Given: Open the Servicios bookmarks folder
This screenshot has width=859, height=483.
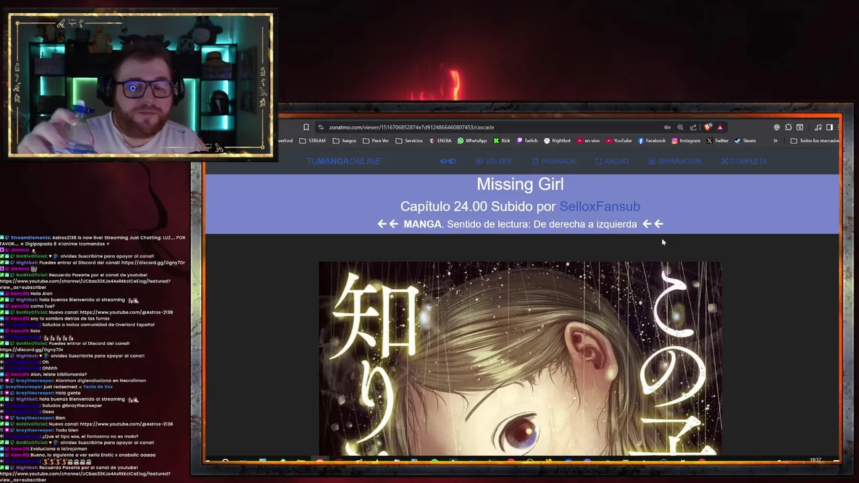Looking at the screenshot, I should (409, 141).
